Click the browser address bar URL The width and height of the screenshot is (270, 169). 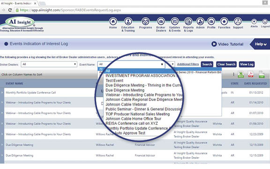pyautogui.click(x=70, y=10)
